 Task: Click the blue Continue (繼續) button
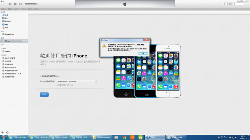[44, 95]
